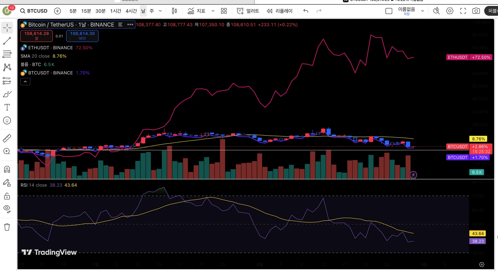Click the purple 38.23 RSI label

(x=478, y=241)
